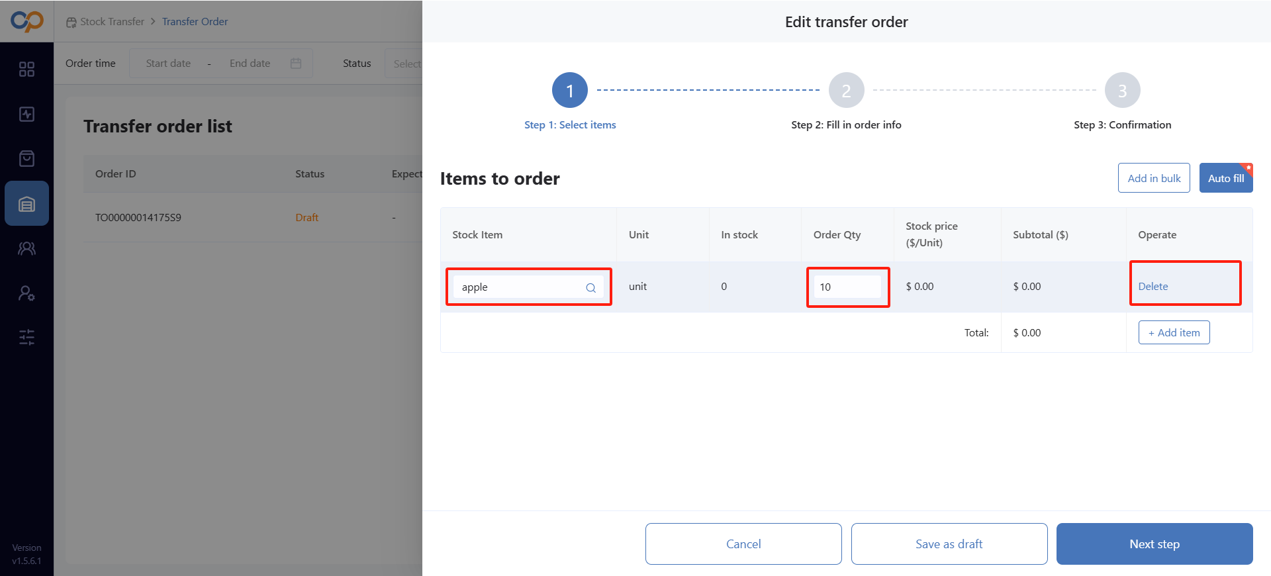Viewport: 1271px width, 576px height.
Task: Open the shopping bag icon in the sidebar
Action: point(26,158)
